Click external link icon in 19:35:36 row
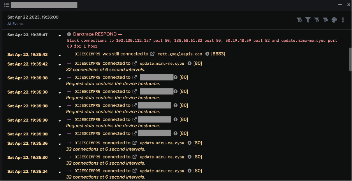This screenshot has width=352, height=181. tap(135, 143)
